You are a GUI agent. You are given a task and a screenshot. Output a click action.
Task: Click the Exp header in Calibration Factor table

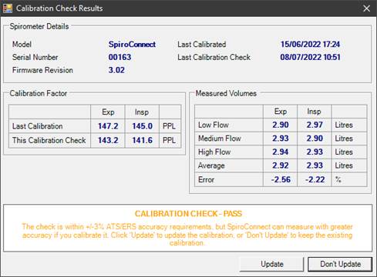(x=108, y=112)
